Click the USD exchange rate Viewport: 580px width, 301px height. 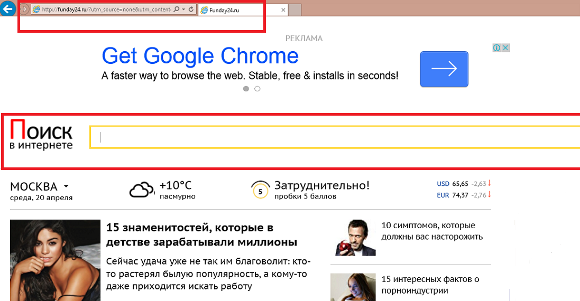464,184
